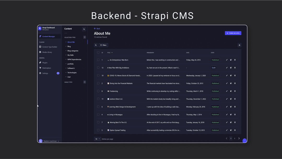This screenshot has width=282, height=159.
Task: Select the 'Moving Back To The U.S.' row checkbox
Action: coord(98,122)
